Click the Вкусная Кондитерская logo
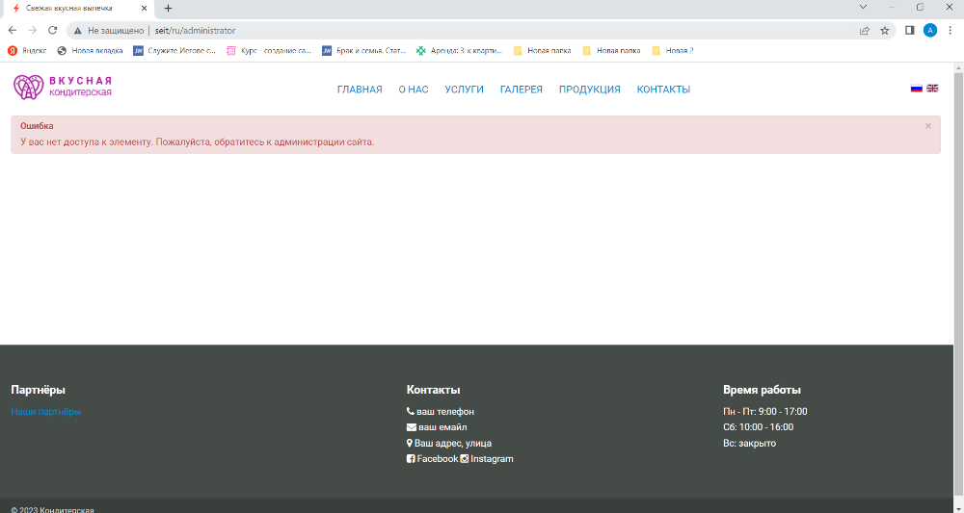The width and height of the screenshot is (964, 513). [63, 87]
